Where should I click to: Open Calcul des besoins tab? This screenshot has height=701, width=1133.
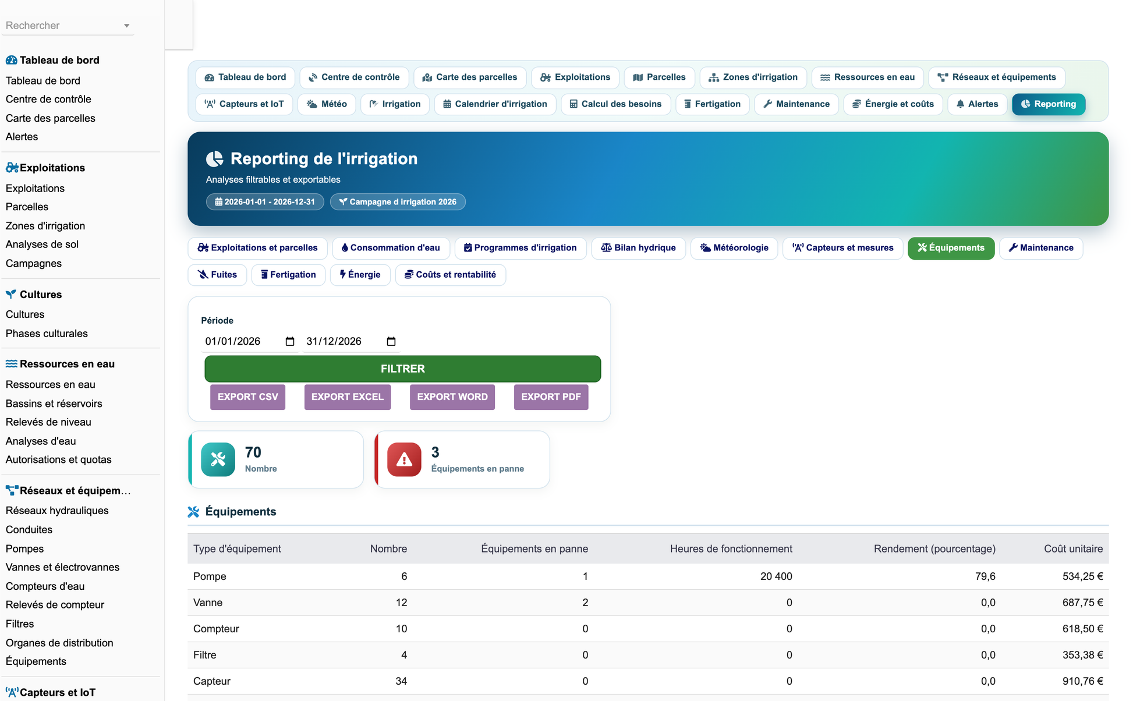point(616,104)
